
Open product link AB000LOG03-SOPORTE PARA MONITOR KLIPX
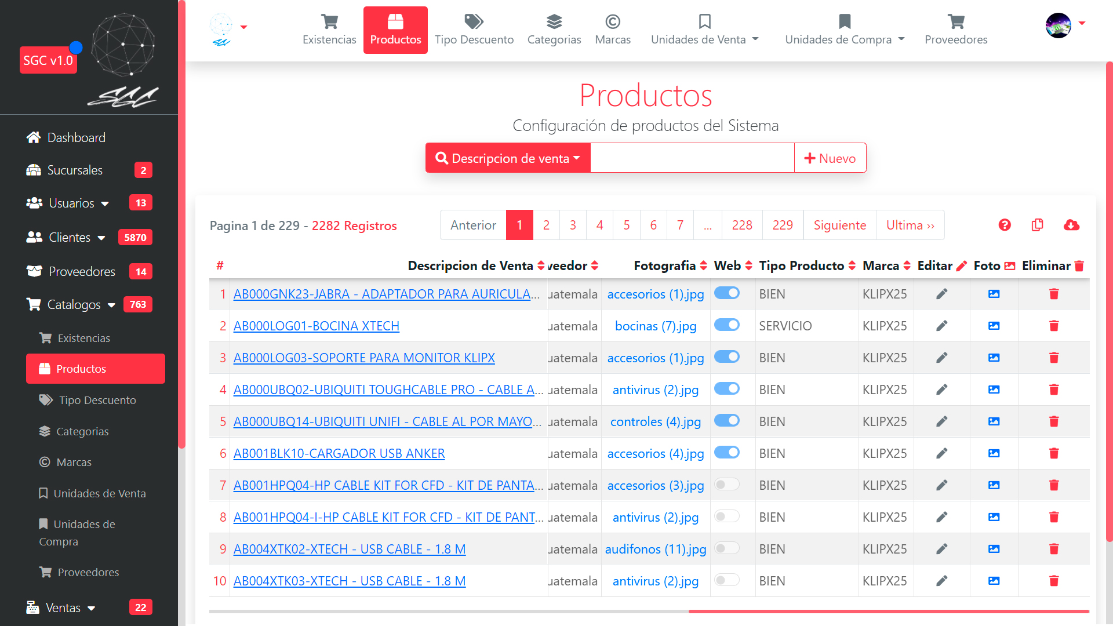point(364,358)
